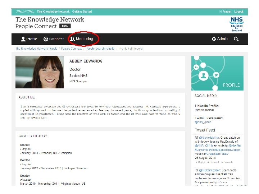Click the Mentoring people icon
This screenshot has width=259, height=194.
click(x=72, y=39)
